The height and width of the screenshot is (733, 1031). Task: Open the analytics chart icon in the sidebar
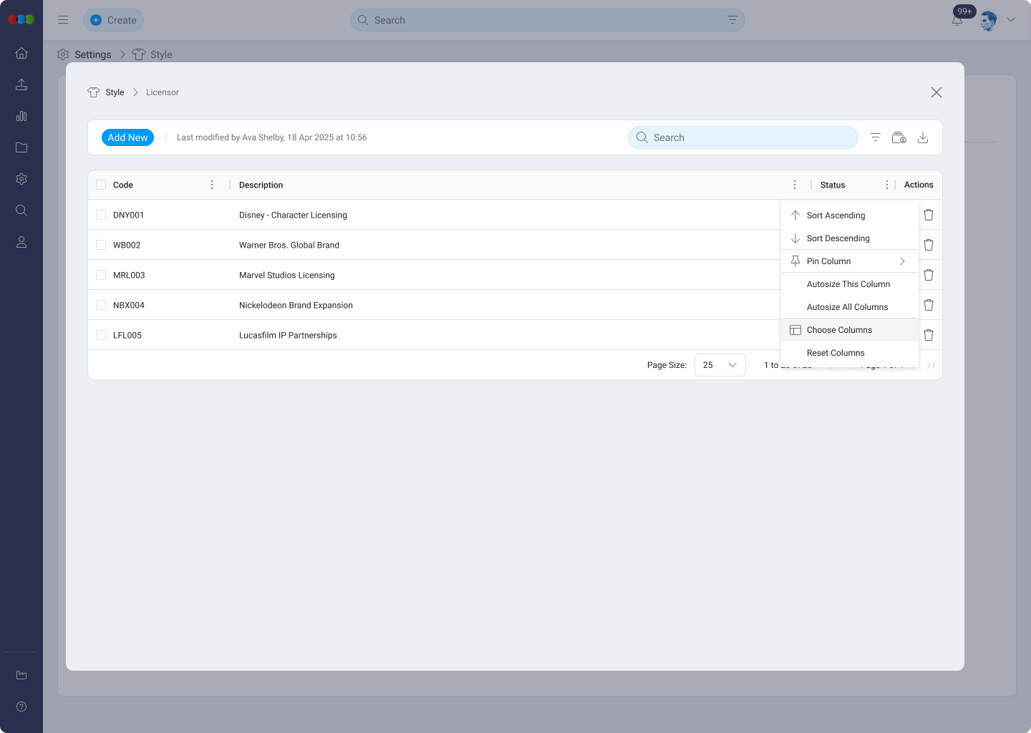[x=21, y=116]
